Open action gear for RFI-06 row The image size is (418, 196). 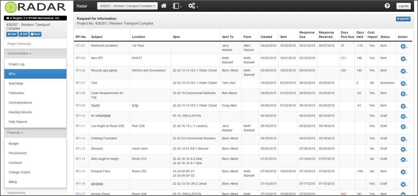404,71
